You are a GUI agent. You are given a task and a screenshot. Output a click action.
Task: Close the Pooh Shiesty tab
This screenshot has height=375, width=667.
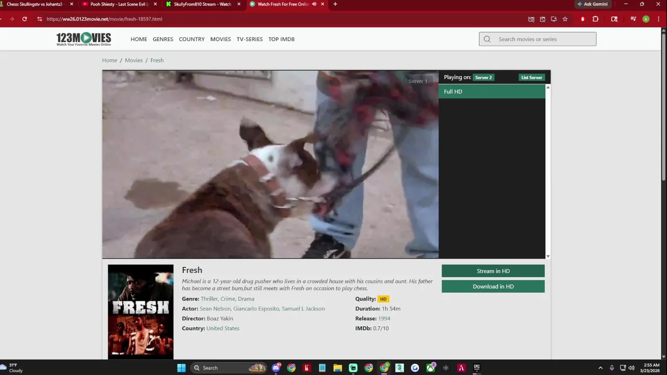coord(155,4)
